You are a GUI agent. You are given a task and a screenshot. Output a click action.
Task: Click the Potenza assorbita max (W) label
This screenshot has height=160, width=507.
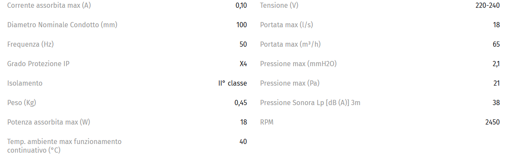(x=48, y=122)
